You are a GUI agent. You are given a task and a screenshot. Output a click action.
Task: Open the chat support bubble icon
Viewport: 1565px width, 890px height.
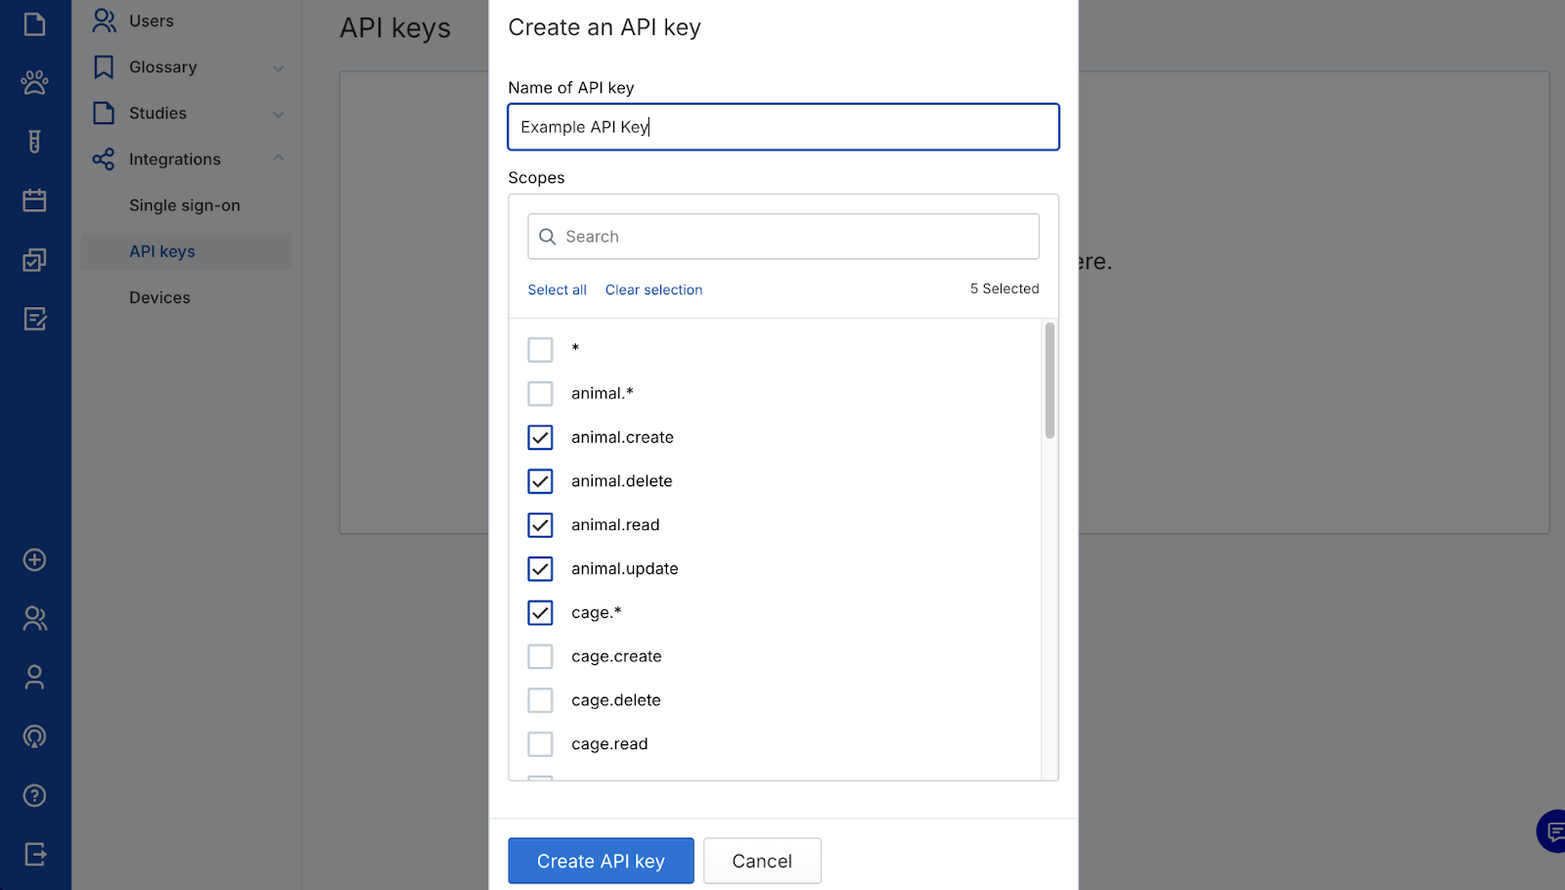[1552, 831]
